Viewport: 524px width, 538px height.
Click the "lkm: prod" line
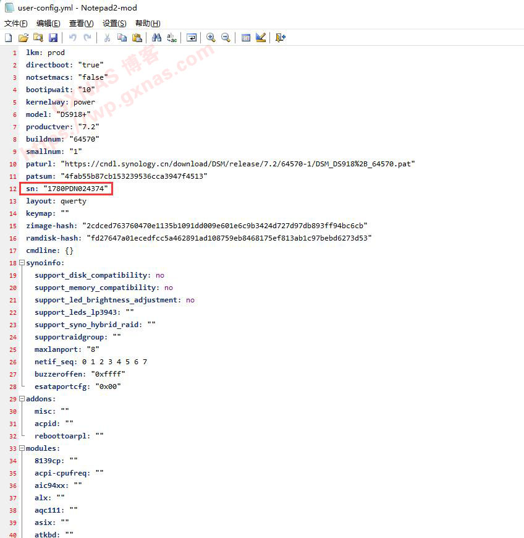pos(45,53)
